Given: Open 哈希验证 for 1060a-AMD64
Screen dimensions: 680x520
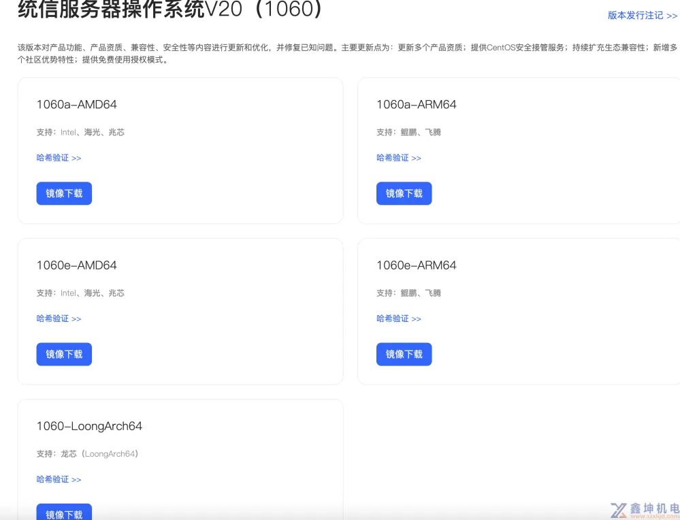Looking at the screenshot, I should 59,158.
